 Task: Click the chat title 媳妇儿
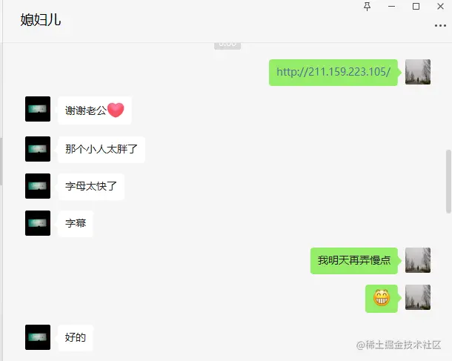41,20
